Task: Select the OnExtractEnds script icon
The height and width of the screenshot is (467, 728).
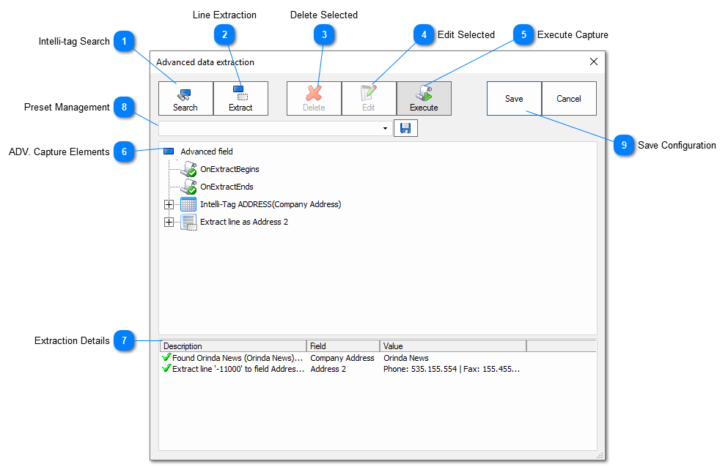Action: (x=188, y=186)
